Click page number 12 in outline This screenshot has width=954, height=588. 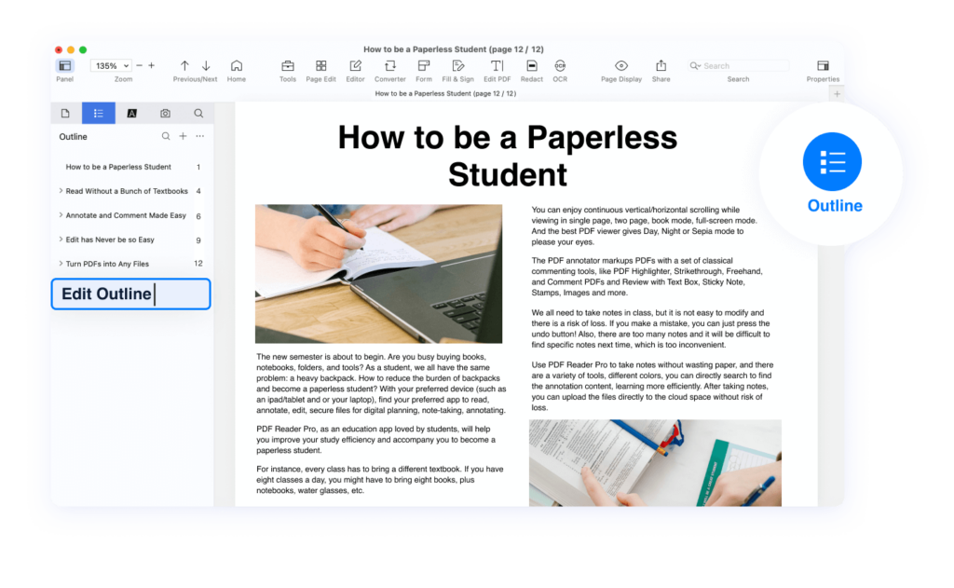198,264
